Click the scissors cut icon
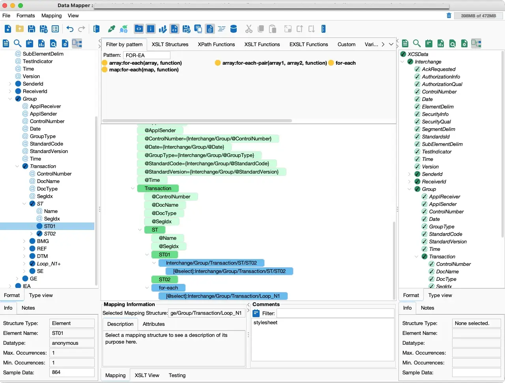 pyautogui.click(x=249, y=29)
